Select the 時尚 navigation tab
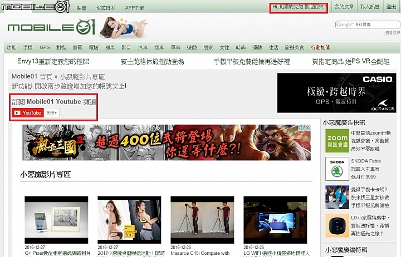This screenshot has width=401, height=257. pyautogui.click(x=241, y=47)
